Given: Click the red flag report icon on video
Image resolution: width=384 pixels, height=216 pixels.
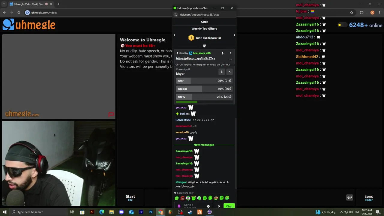Looking at the screenshot, I should point(111,114).
